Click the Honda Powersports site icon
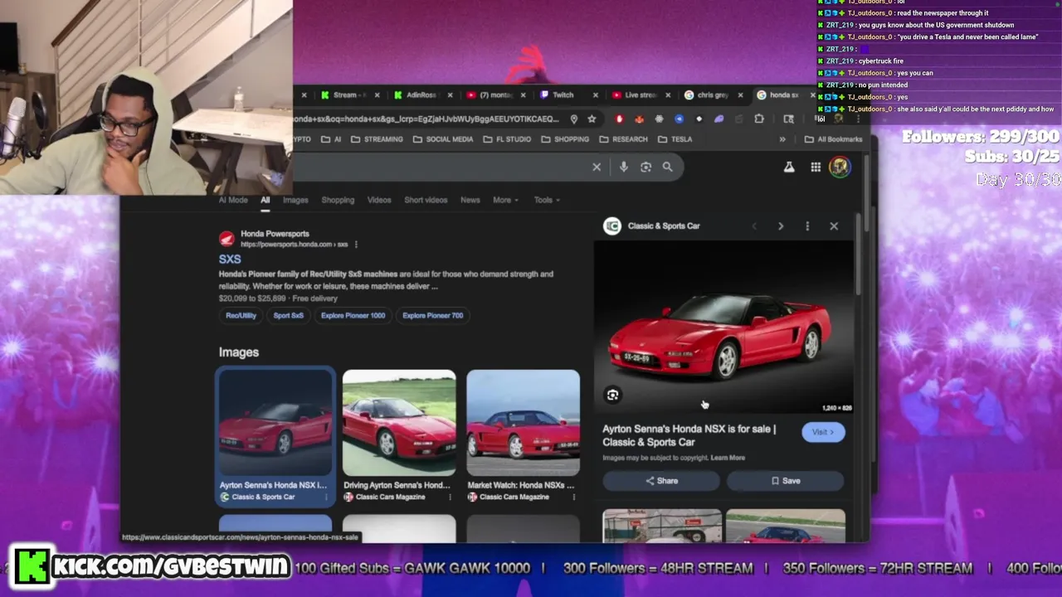Image resolution: width=1062 pixels, height=597 pixels. click(227, 239)
